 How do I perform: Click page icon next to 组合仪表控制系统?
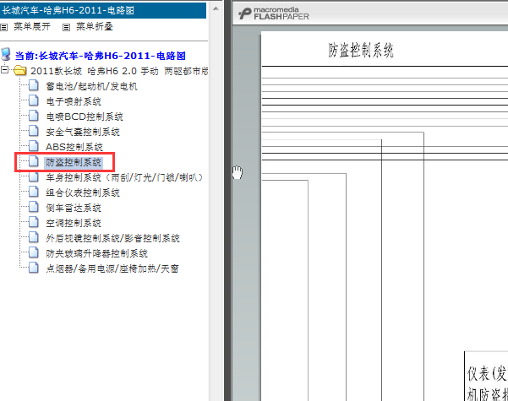33,192
